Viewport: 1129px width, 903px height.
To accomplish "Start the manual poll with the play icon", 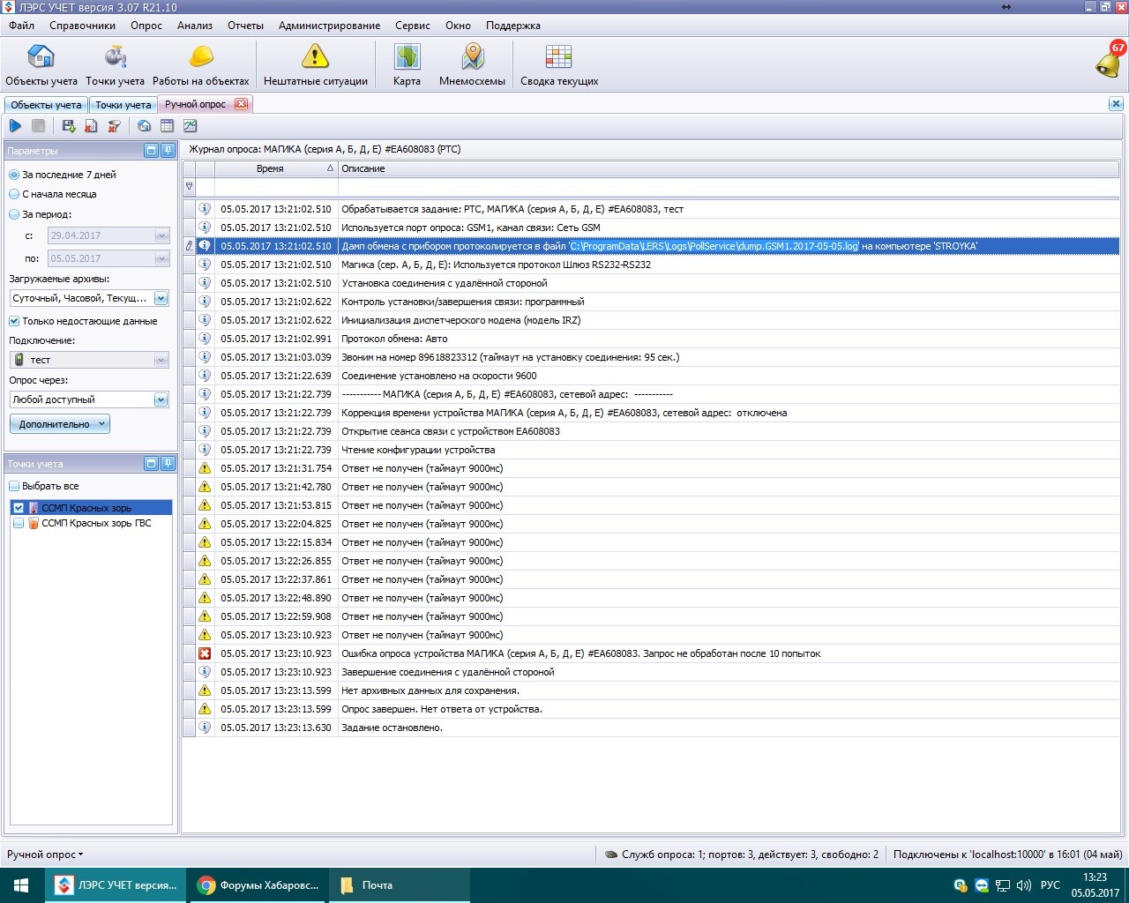I will coord(15,126).
